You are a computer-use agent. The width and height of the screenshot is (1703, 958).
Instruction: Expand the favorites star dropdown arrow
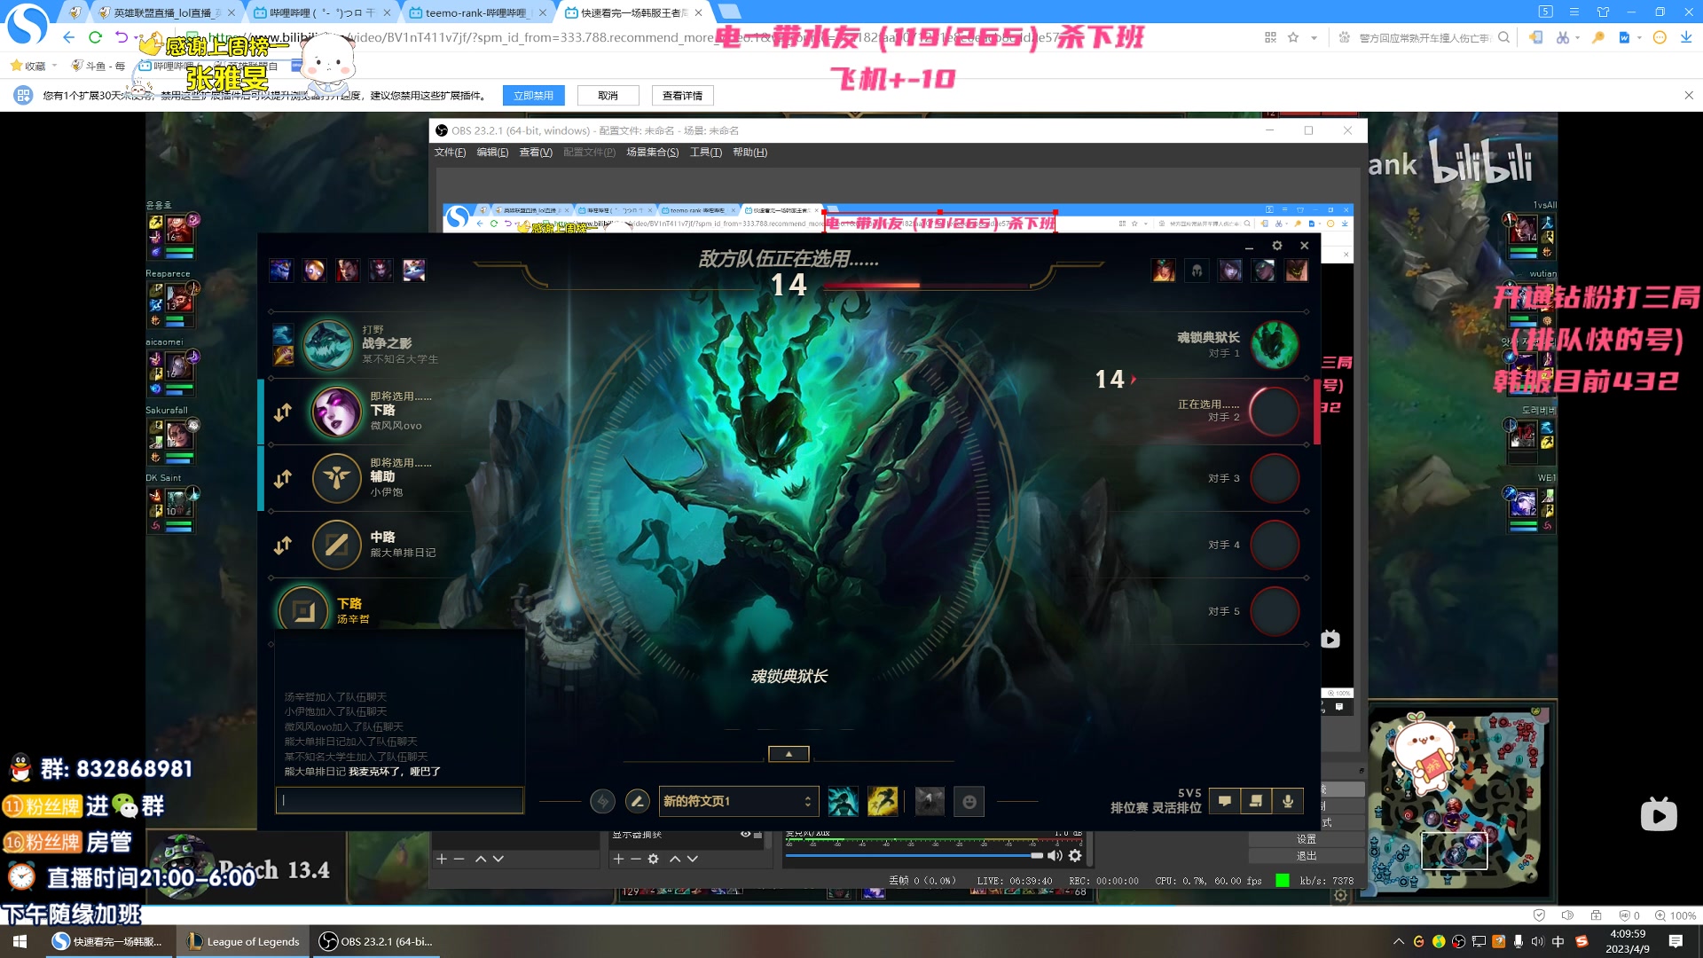1314,37
